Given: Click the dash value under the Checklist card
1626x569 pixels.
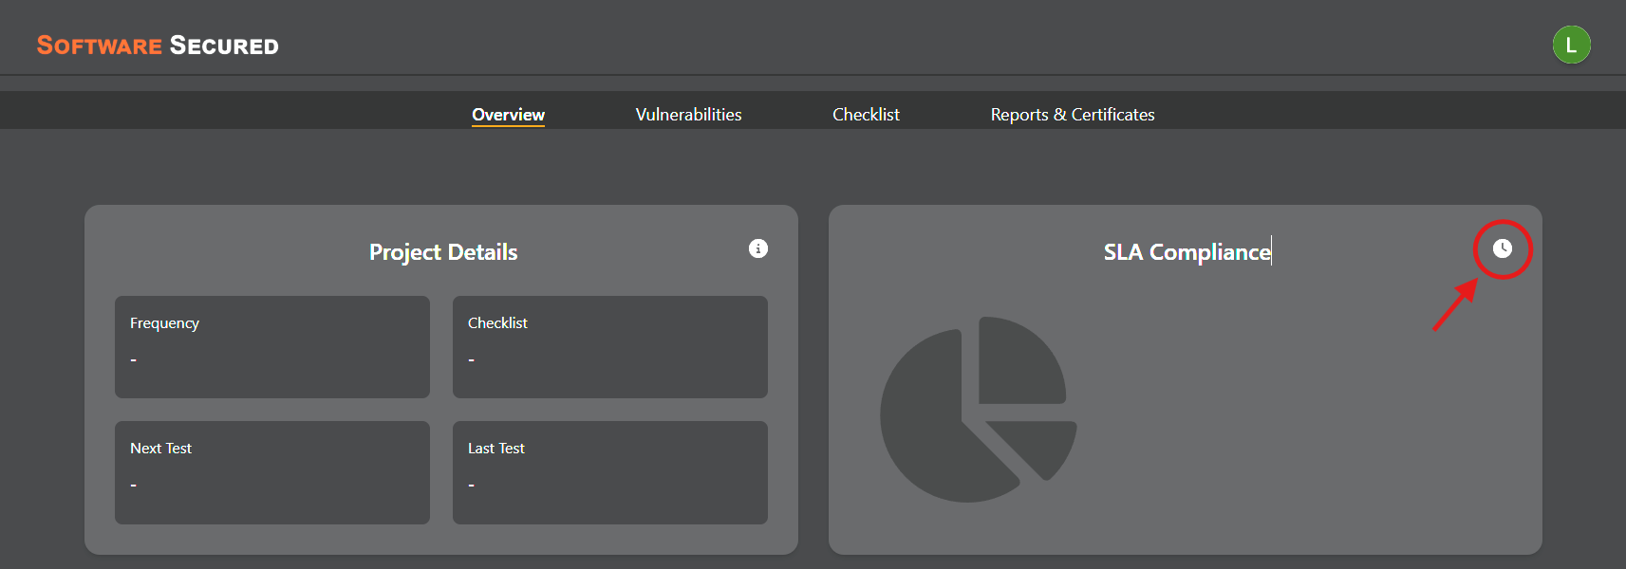Looking at the screenshot, I should point(472,360).
